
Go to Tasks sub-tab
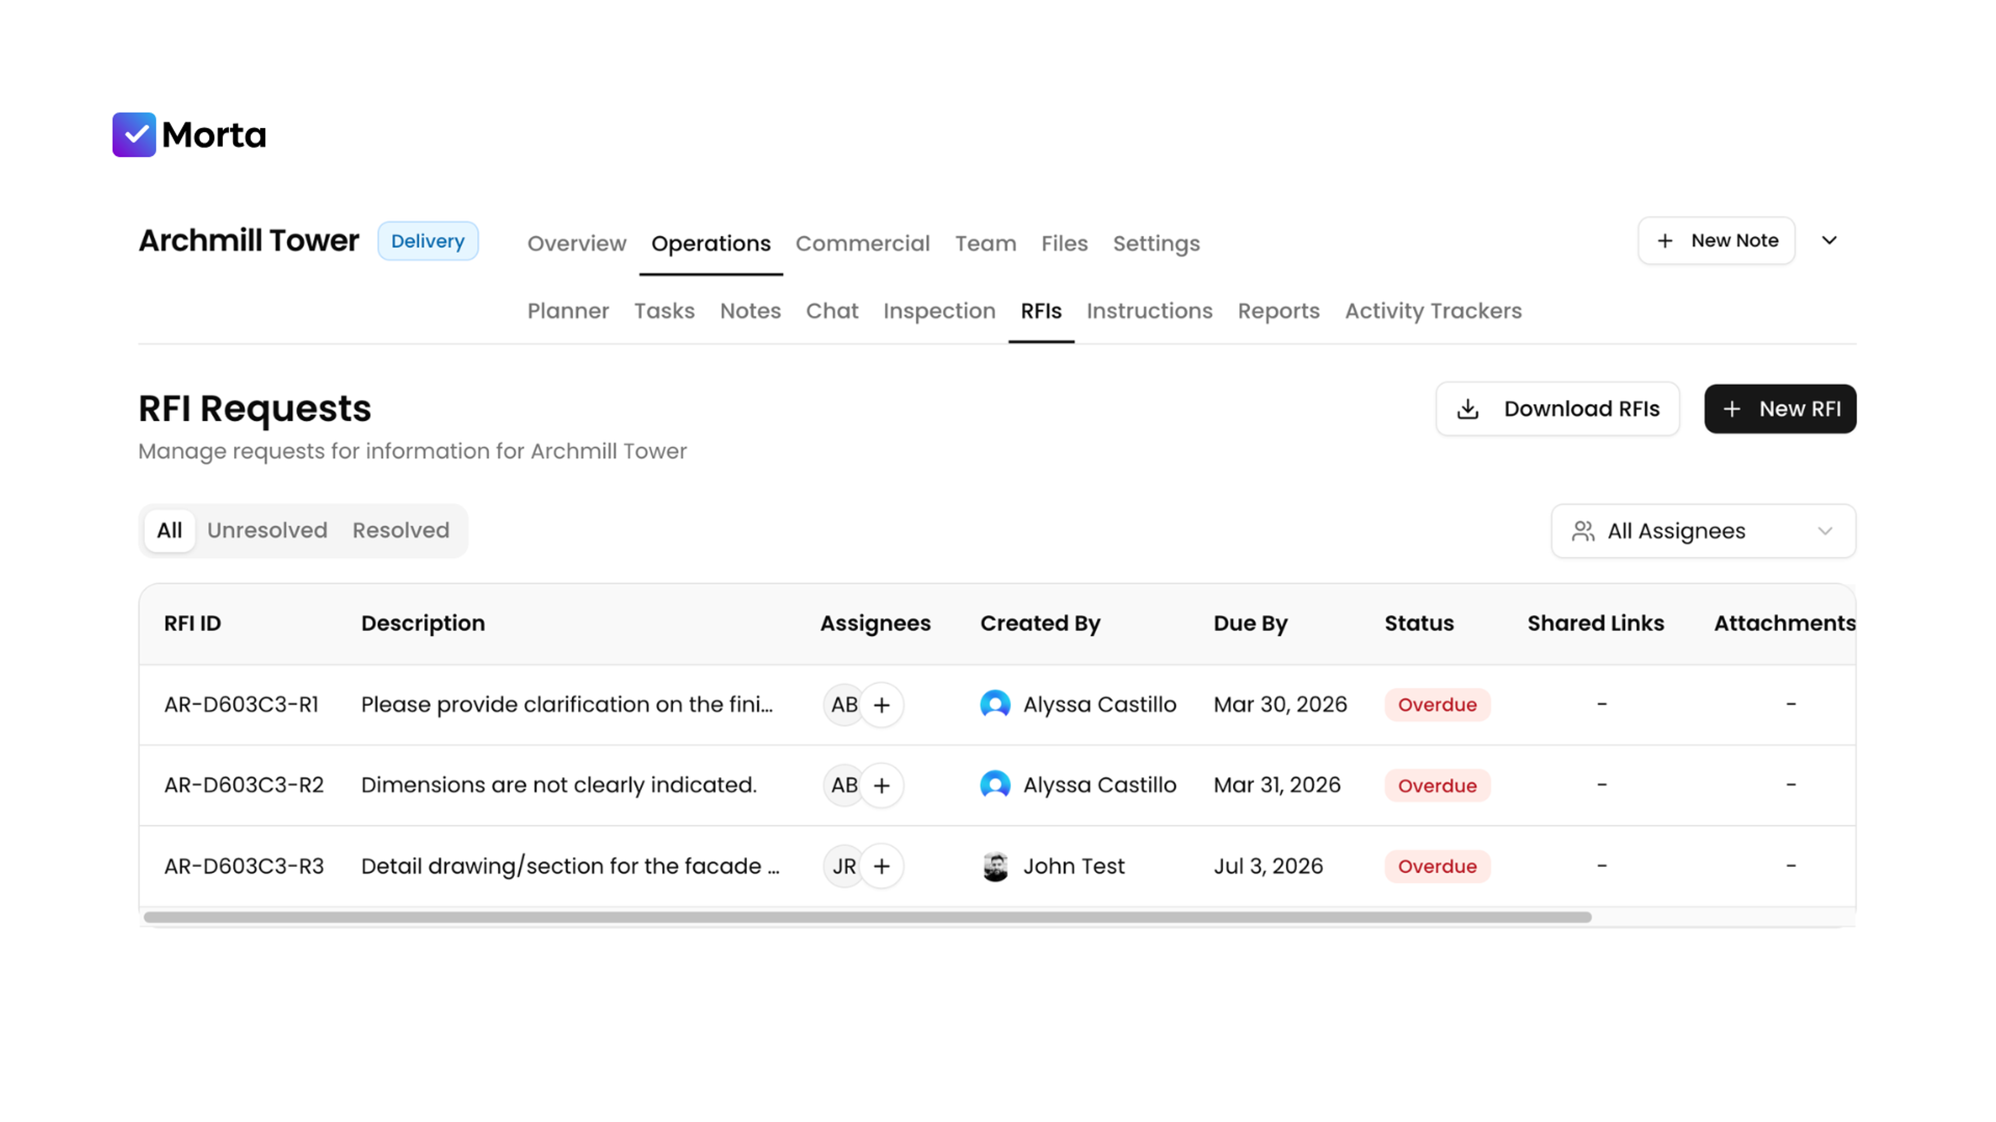[664, 311]
